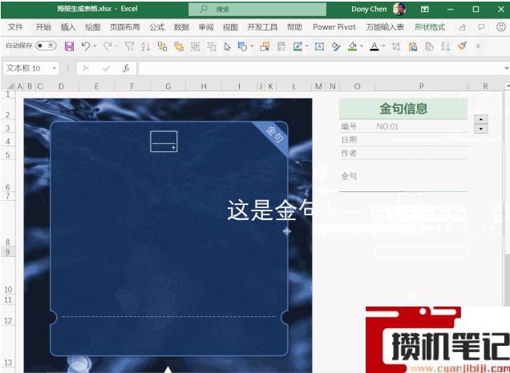Click the Paste clipboard icon
This screenshot has width=510, height=373.
(x=413, y=46)
